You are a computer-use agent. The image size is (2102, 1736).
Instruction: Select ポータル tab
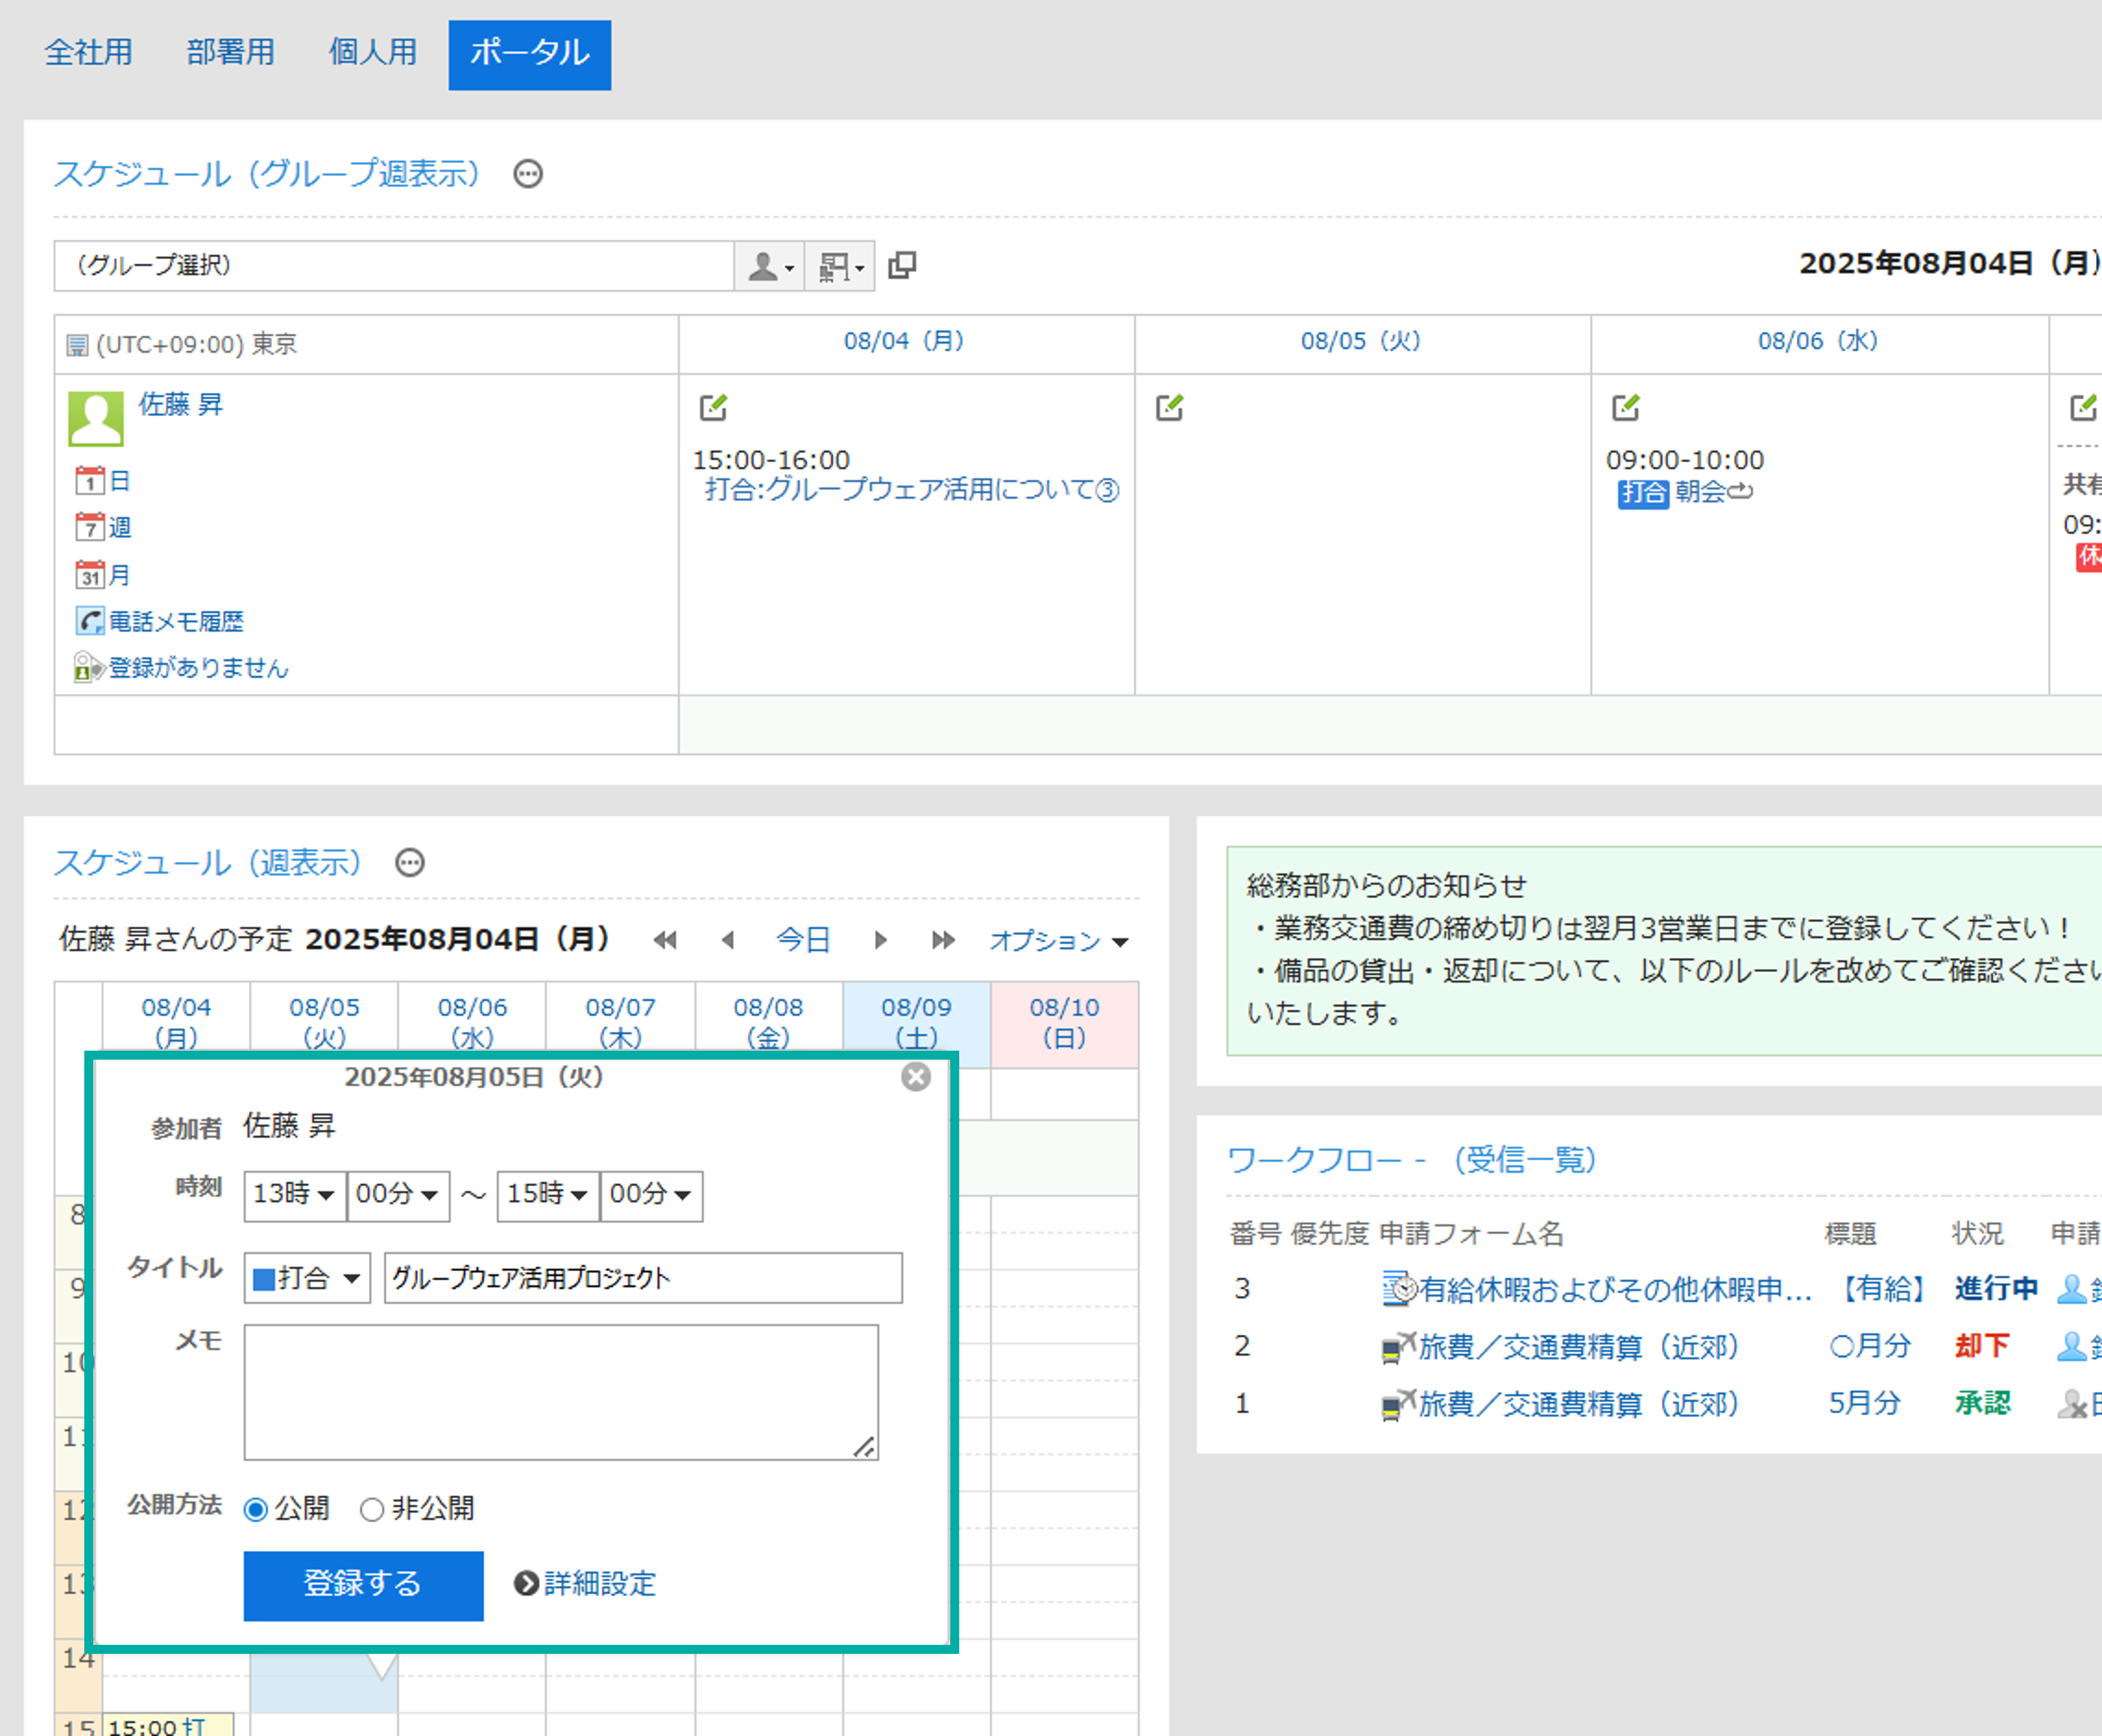[x=530, y=55]
